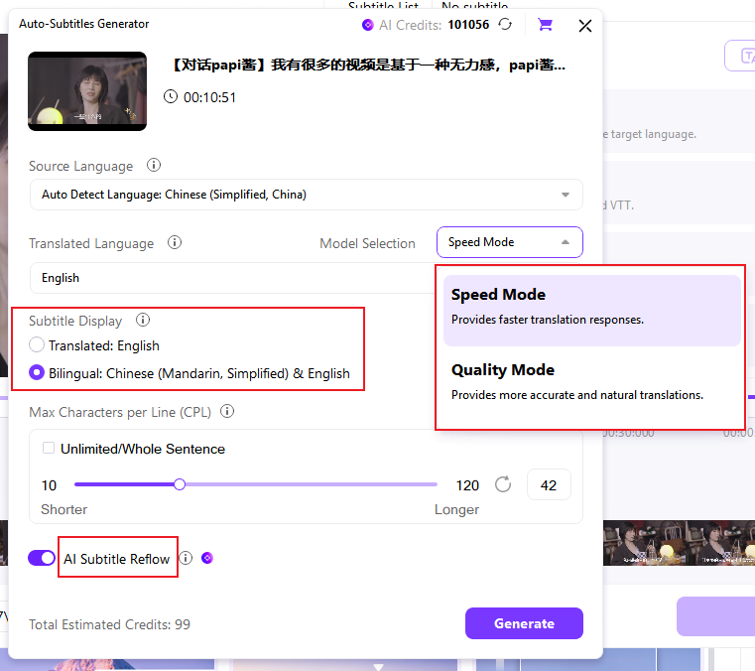Click the purple AI badge next to Reflow
755x671 pixels.
click(x=207, y=558)
